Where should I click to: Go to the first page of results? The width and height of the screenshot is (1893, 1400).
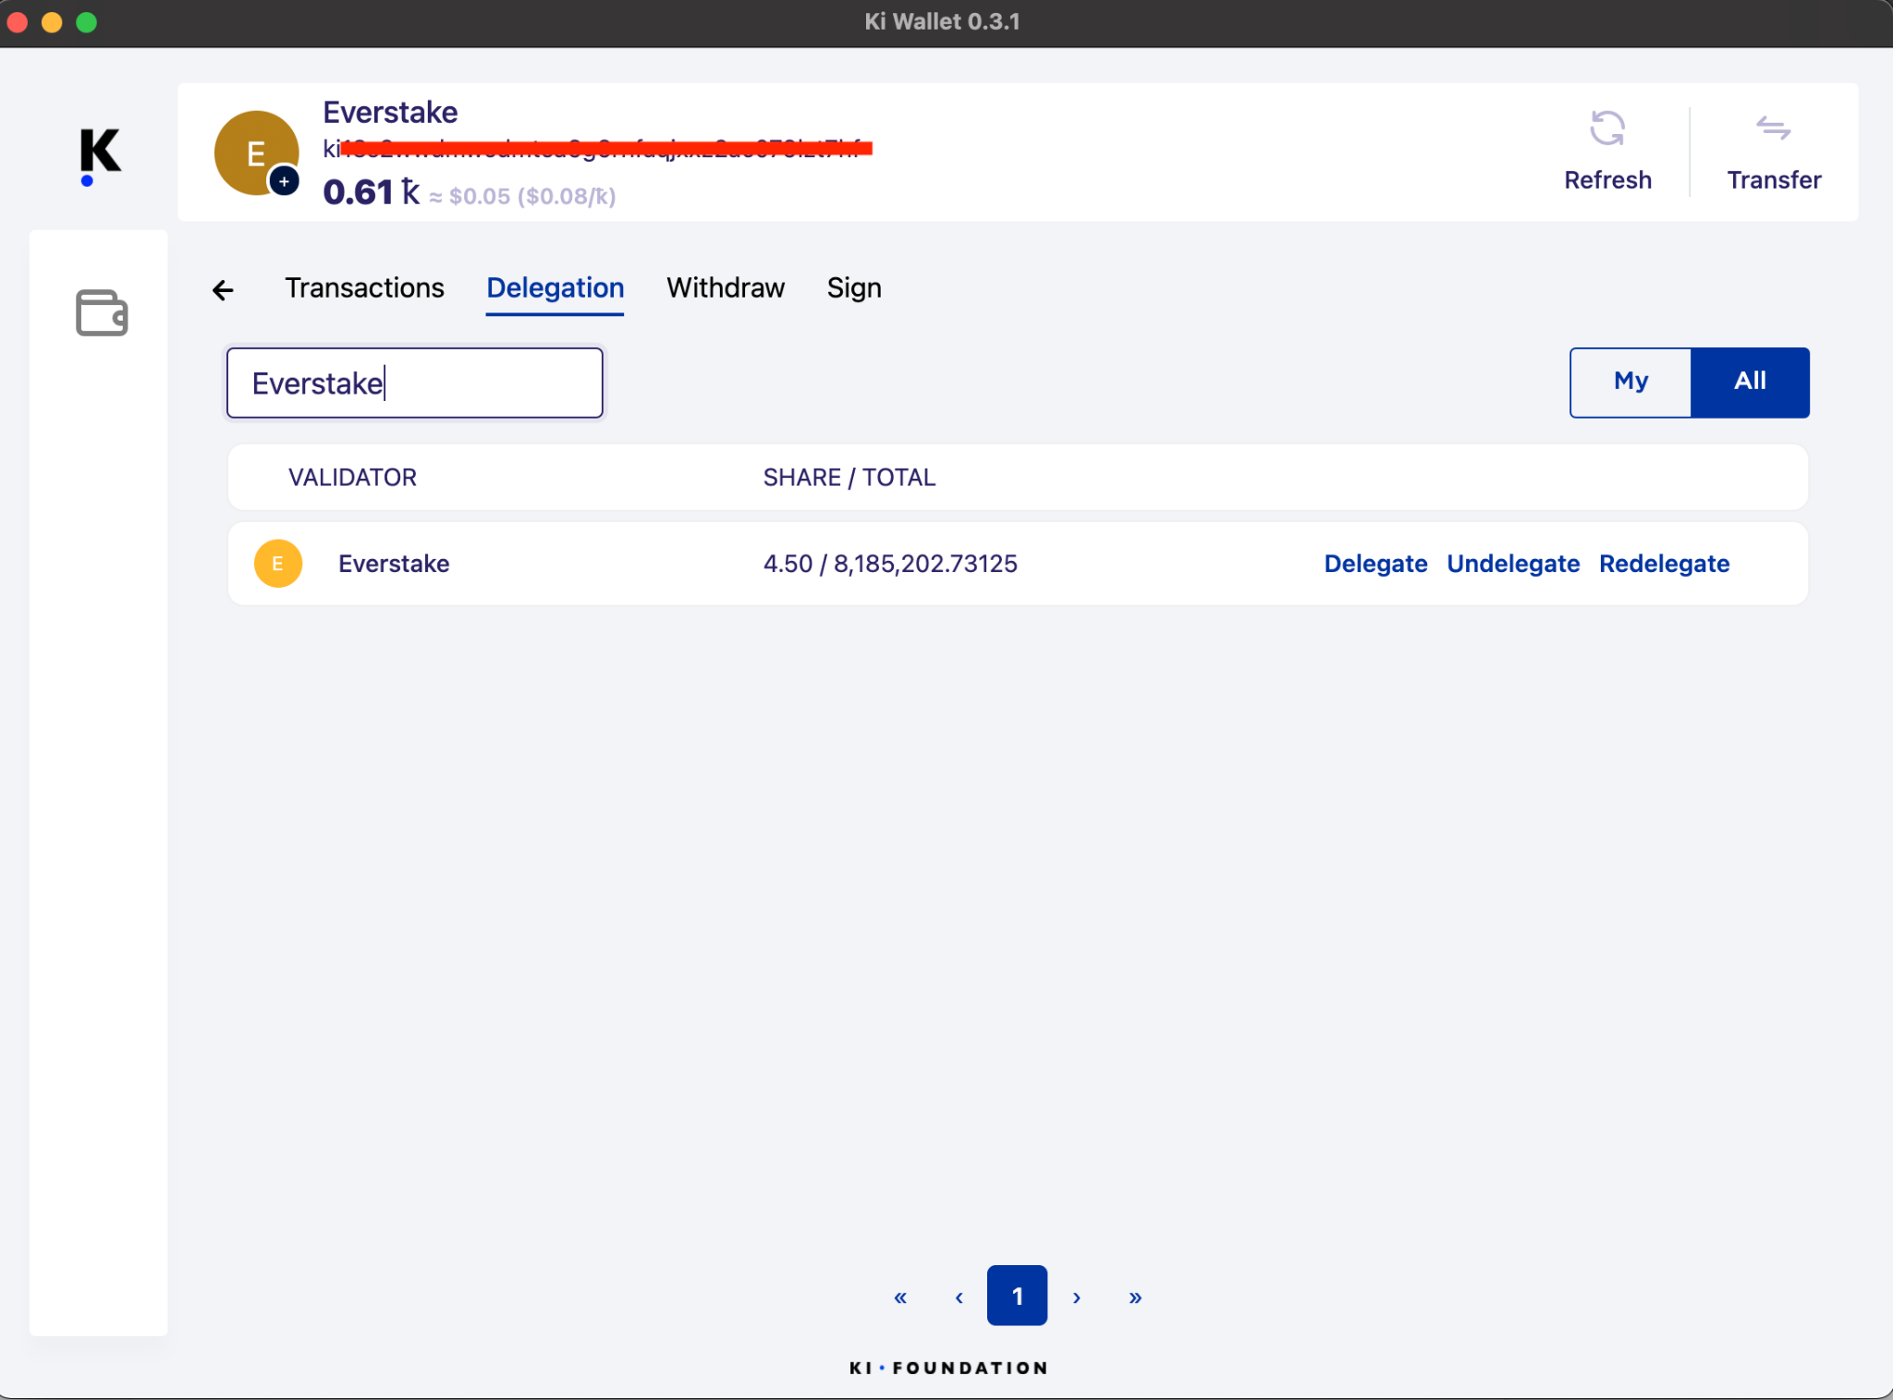click(900, 1297)
